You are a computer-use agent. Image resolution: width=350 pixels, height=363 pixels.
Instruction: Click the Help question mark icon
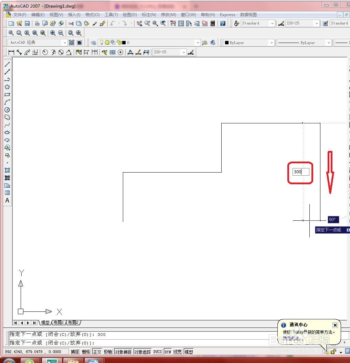pos(223,23)
